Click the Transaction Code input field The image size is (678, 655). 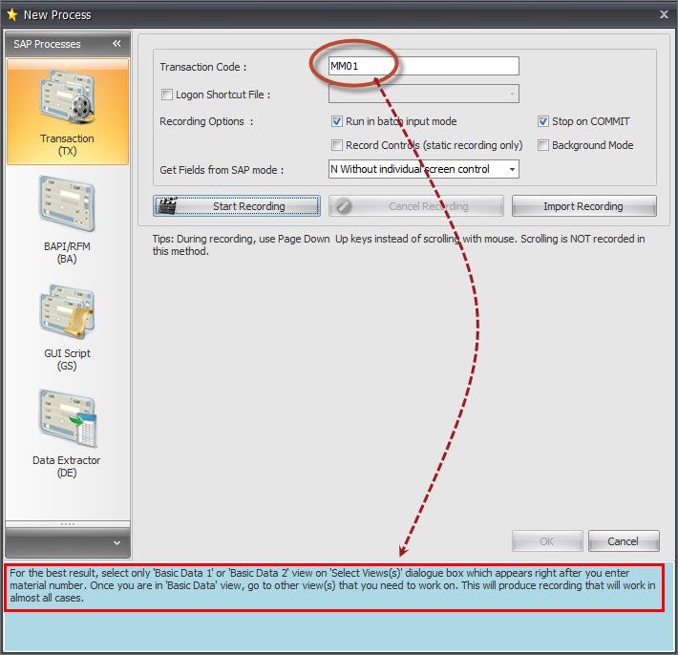tap(423, 66)
